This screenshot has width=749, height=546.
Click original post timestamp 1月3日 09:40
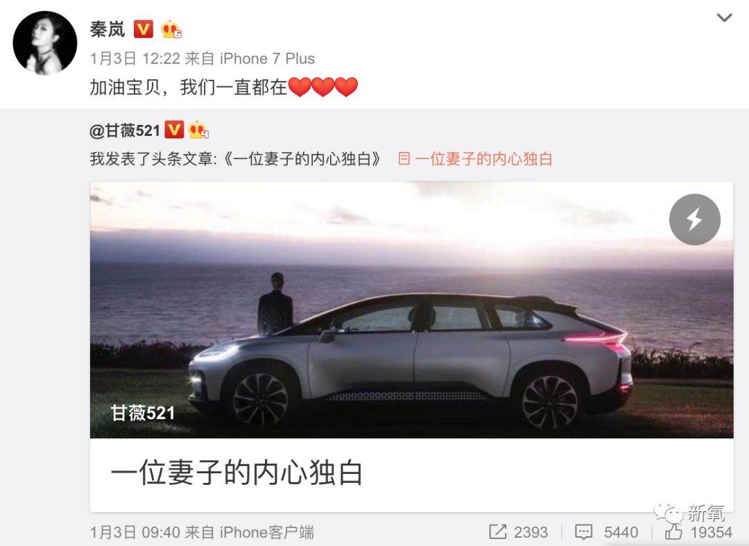pyautogui.click(x=135, y=532)
